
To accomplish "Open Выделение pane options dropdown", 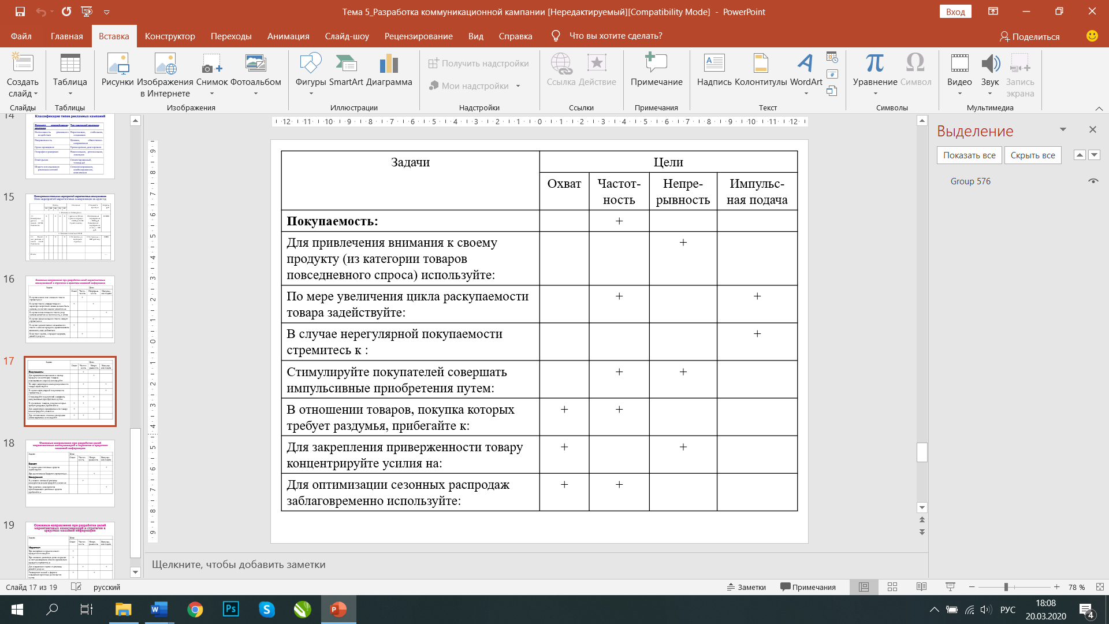I will pyautogui.click(x=1063, y=129).
